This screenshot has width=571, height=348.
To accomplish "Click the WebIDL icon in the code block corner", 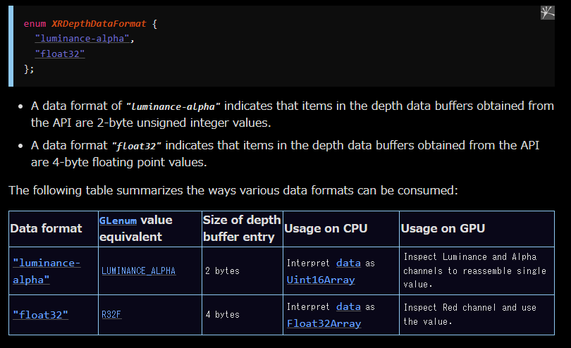I will (x=547, y=13).
